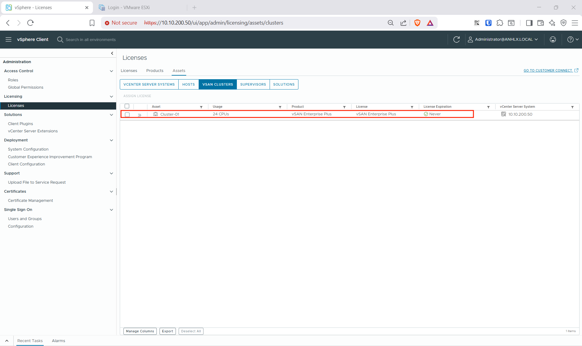The height and width of the screenshot is (346, 582).
Task: Open browser zoom magnifier icon in address bar
Action: [391, 23]
